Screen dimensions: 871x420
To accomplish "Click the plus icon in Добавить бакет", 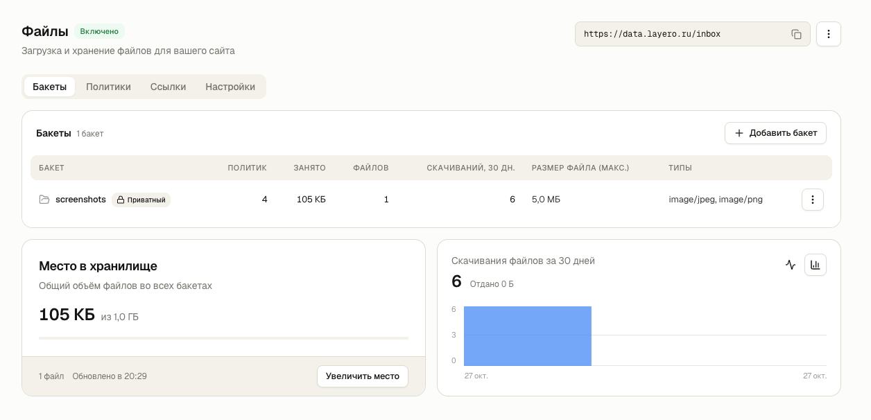I will pos(739,133).
